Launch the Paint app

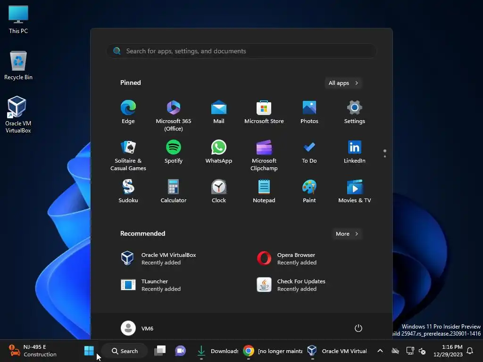point(309,191)
